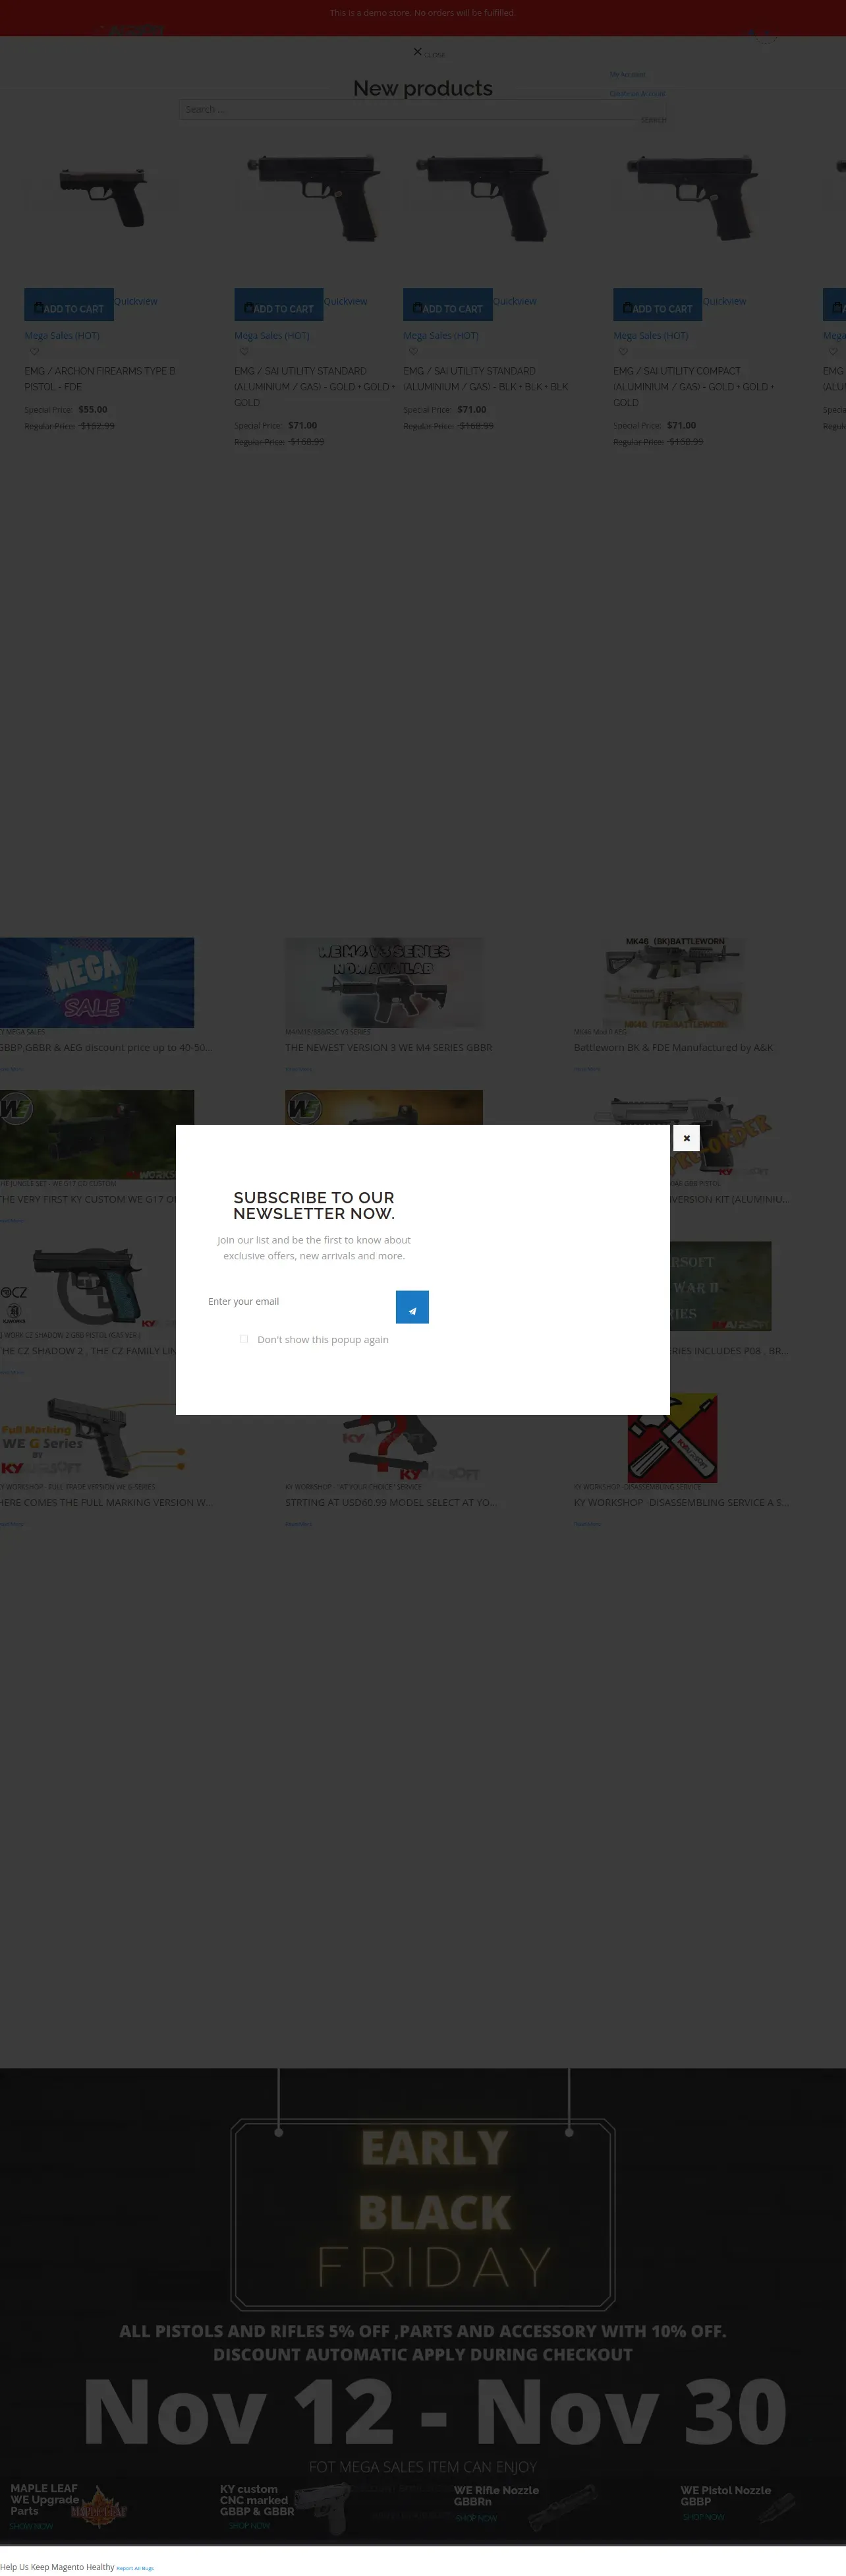The image size is (846, 2576).
Task: Click the Search input box
Action: tap(422, 109)
